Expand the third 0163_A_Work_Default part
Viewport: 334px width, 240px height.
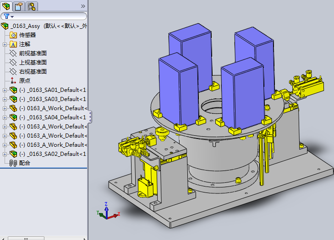[5, 136]
